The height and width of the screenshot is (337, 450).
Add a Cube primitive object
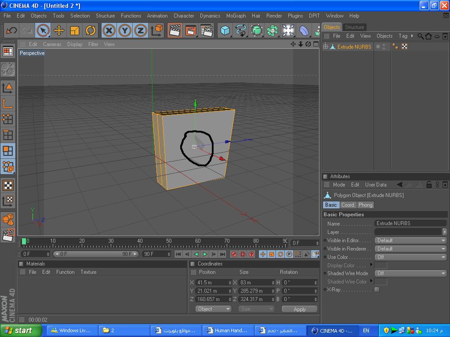tap(225, 30)
